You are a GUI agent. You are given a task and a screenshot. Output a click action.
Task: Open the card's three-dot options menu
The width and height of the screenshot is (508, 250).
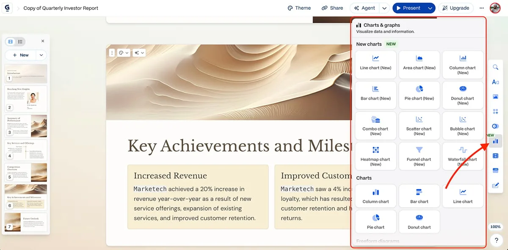(112, 53)
